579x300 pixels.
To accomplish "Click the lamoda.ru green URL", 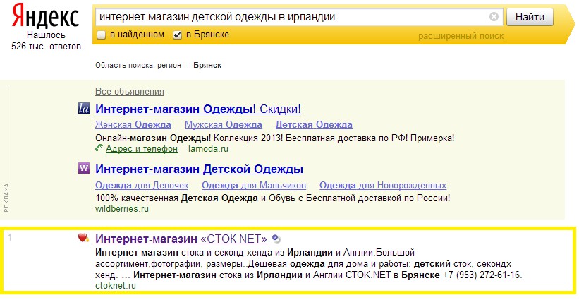I will point(208,149).
